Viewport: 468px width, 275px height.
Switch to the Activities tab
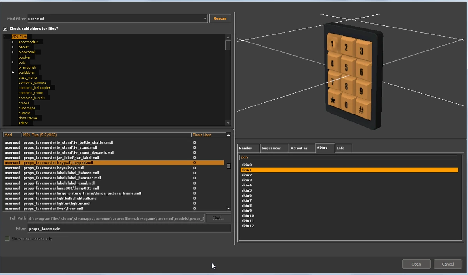tap(301, 148)
